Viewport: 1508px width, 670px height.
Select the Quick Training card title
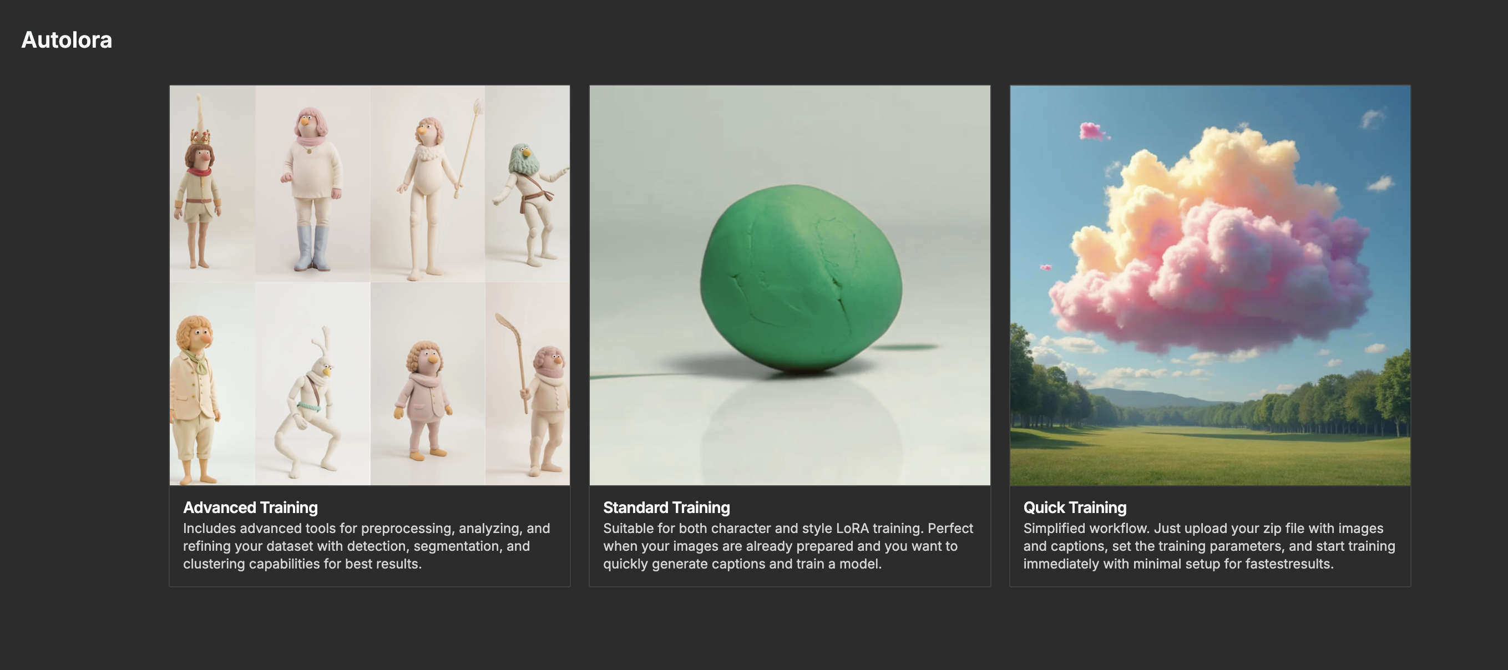click(x=1075, y=507)
